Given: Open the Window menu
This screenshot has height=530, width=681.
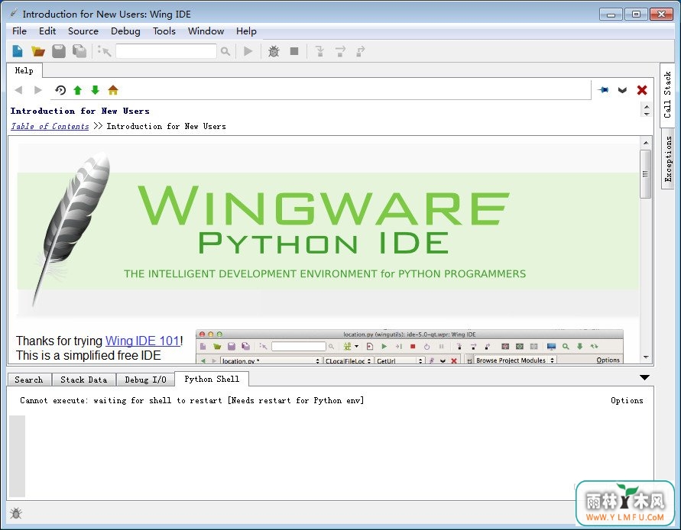Looking at the screenshot, I should click(x=206, y=31).
